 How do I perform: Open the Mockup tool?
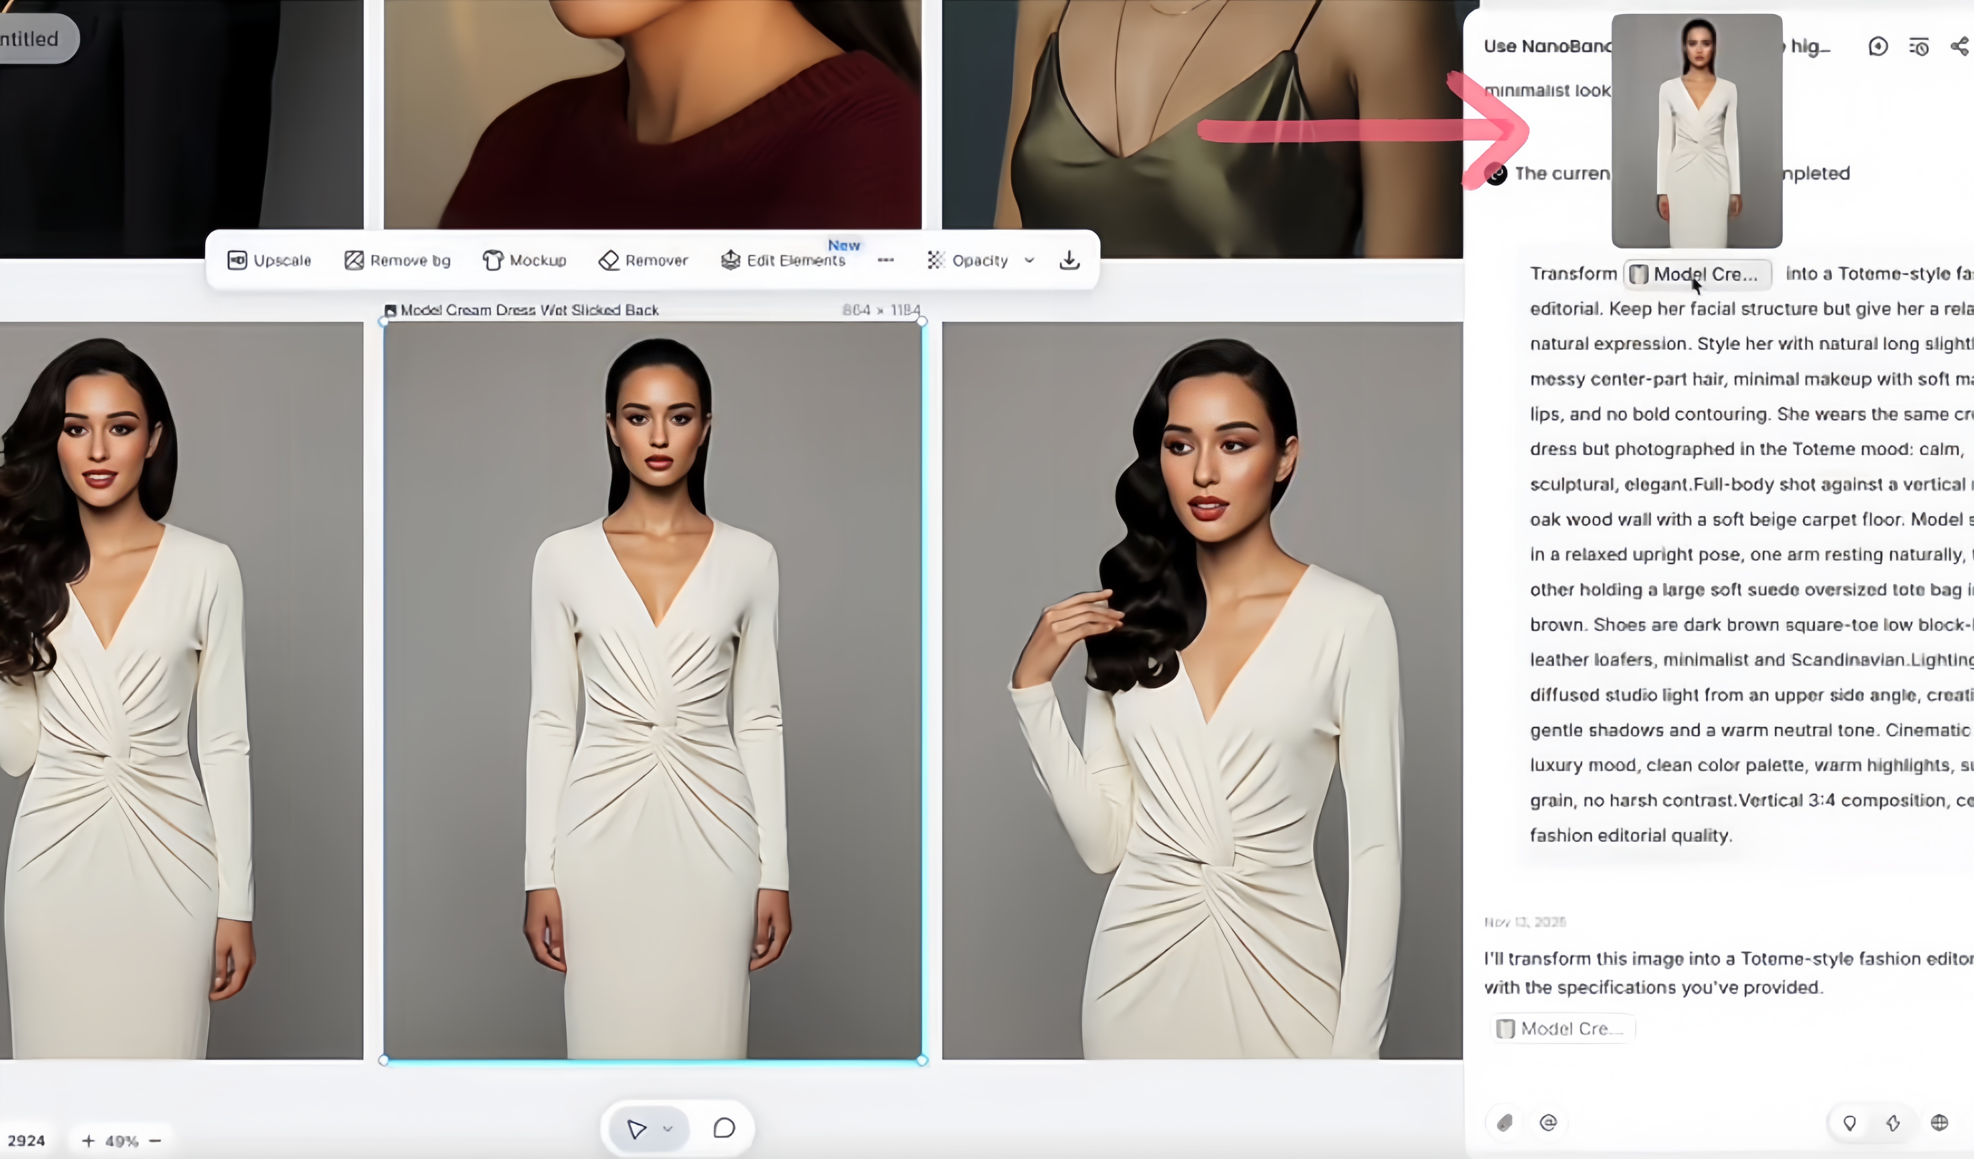point(524,260)
